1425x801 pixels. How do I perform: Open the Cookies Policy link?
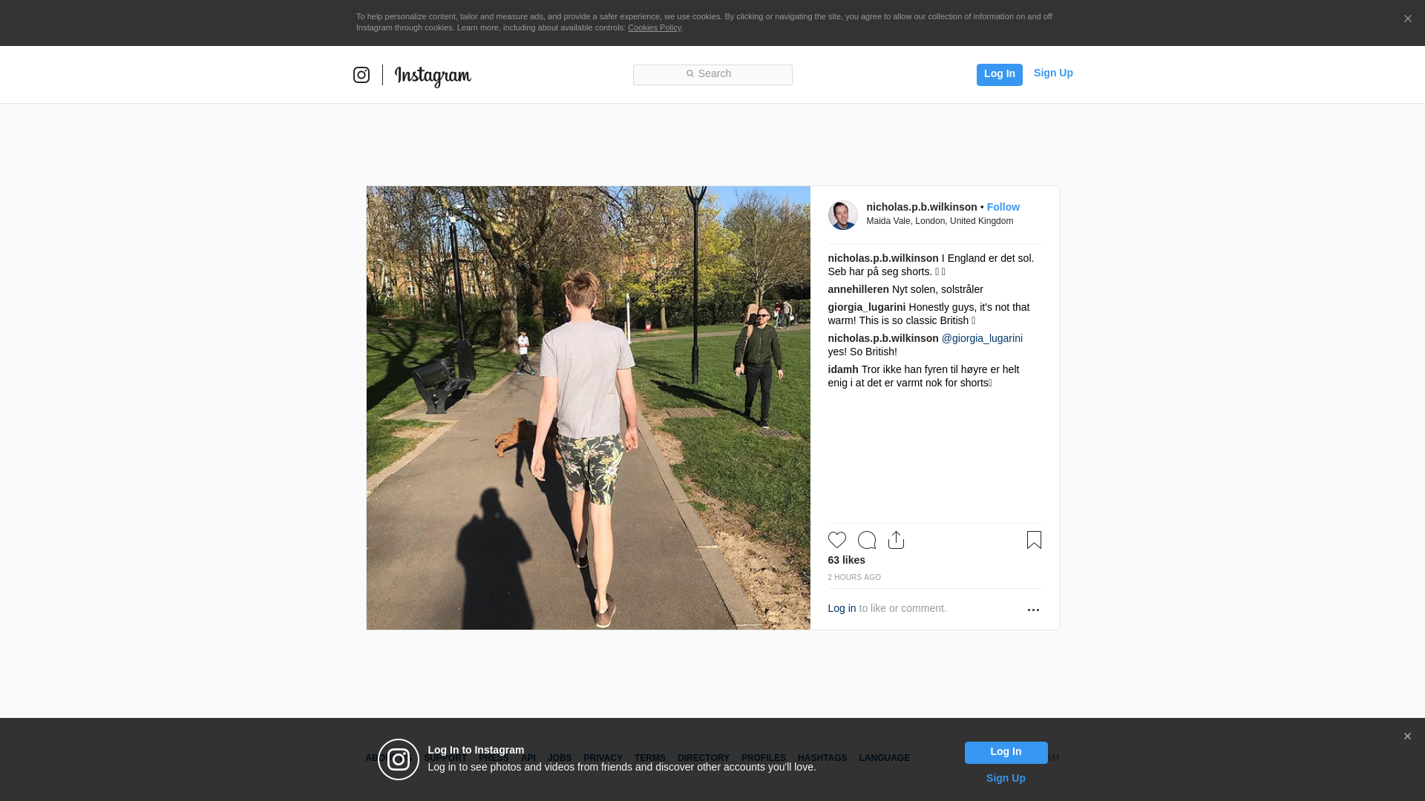[655, 28]
